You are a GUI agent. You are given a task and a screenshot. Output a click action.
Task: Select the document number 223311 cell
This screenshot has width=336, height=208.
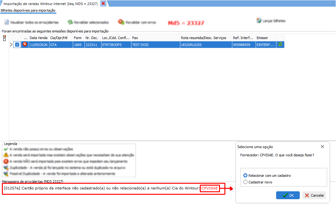click(x=93, y=45)
